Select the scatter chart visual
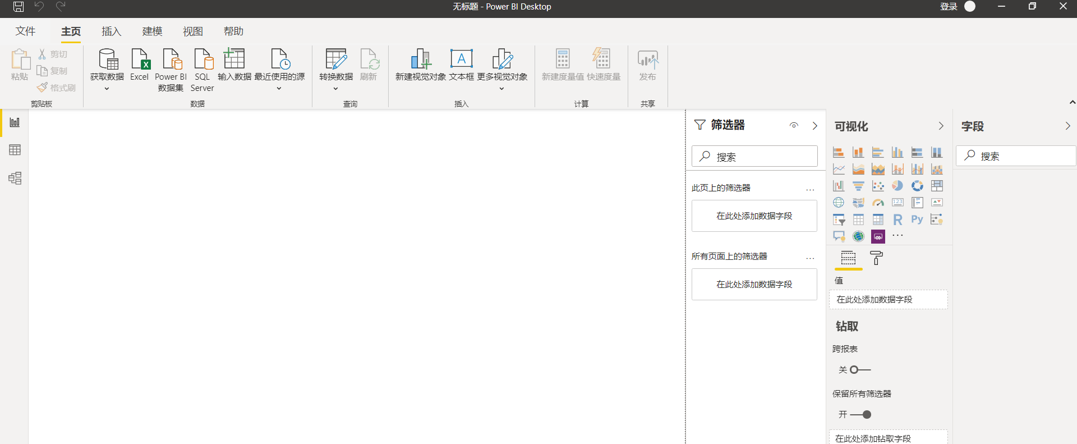This screenshot has height=444, width=1077. pos(878,186)
